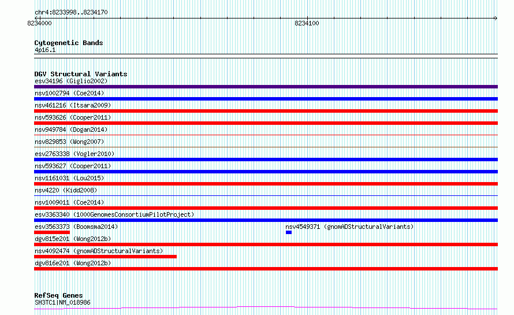The width and height of the screenshot is (514, 315).
Task: Click the esv2763338 (Vogler2010) label
Action: 75,154
